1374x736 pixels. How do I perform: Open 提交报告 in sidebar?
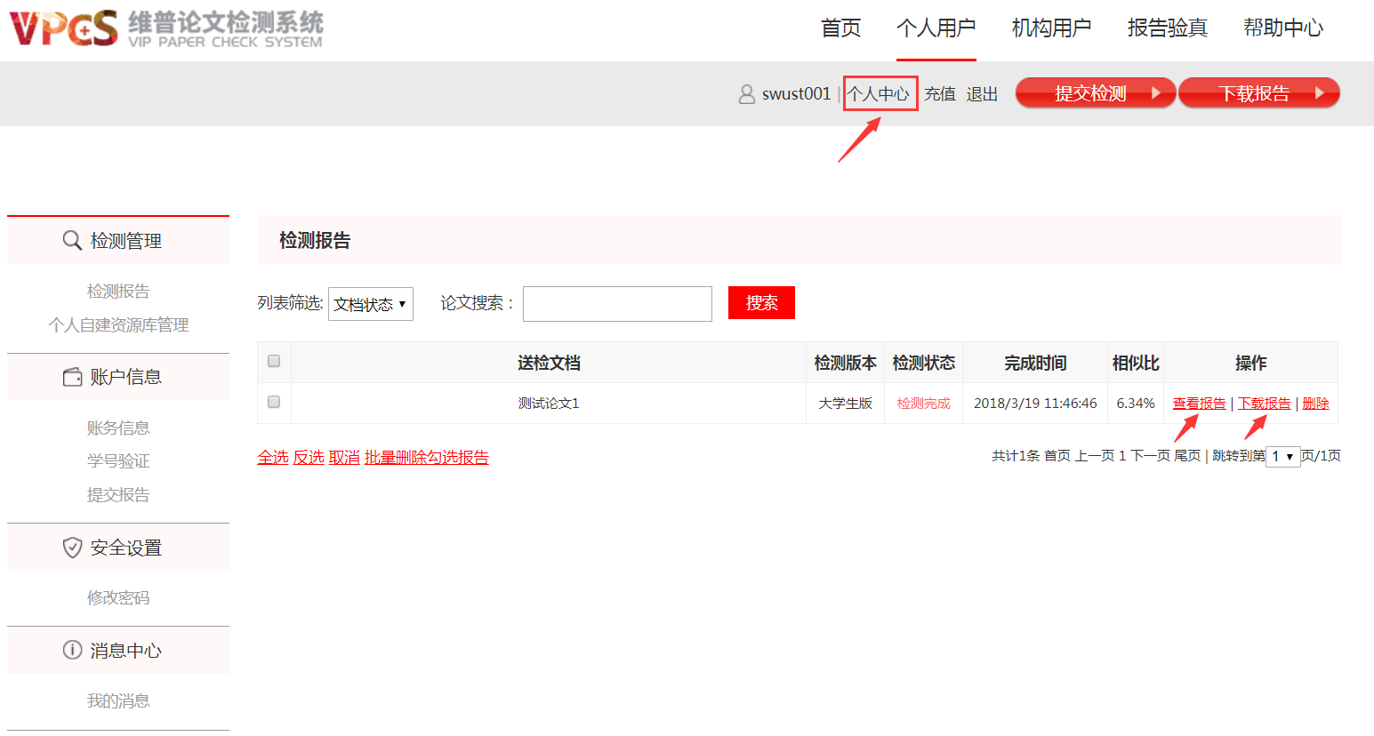(x=118, y=494)
